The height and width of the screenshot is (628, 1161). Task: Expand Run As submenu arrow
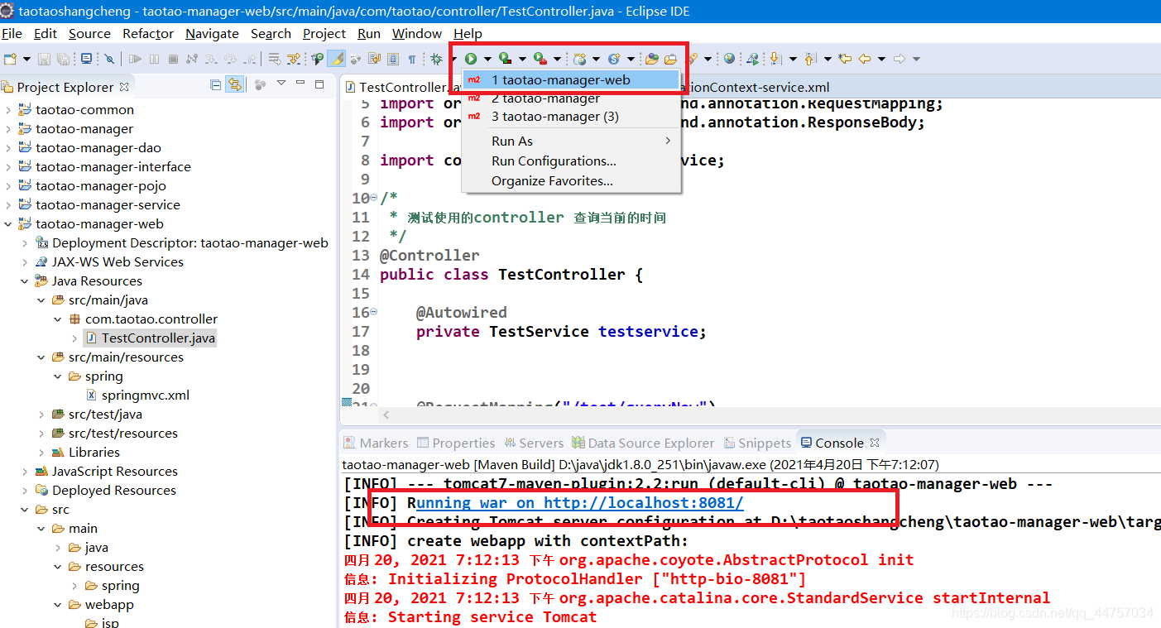(668, 141)
